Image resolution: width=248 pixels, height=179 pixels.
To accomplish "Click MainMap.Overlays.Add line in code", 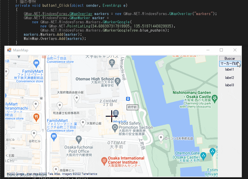I will (55, 39).
